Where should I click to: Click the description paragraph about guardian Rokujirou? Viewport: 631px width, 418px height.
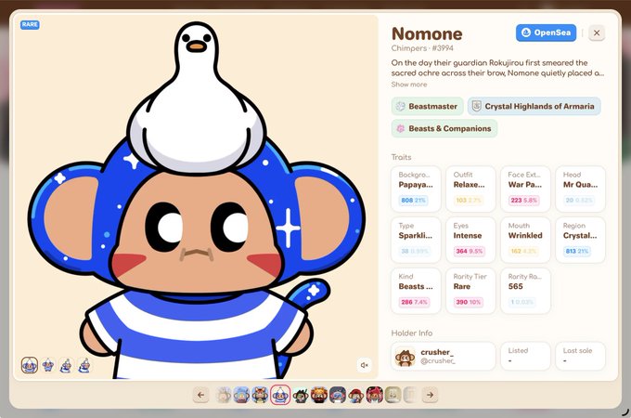click(x=497, y=68)
